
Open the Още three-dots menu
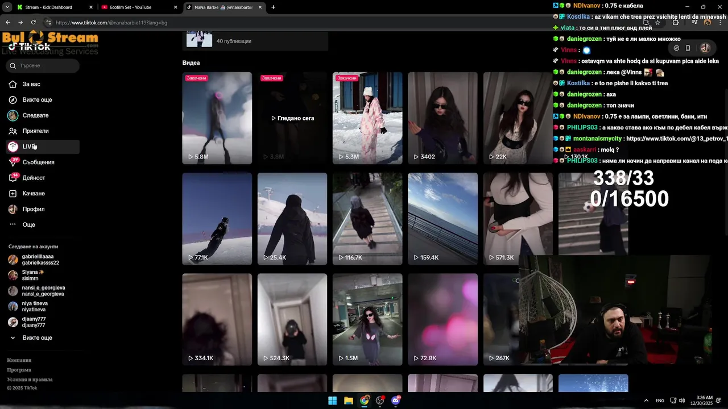click(x=43, y=225)
